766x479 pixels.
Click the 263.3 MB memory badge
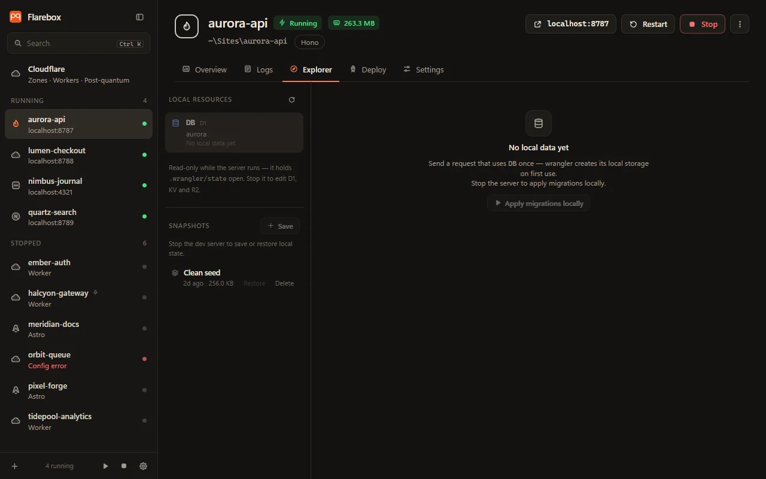(354, 23)
